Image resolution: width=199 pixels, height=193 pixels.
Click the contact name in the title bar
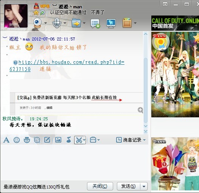point(67,6)
